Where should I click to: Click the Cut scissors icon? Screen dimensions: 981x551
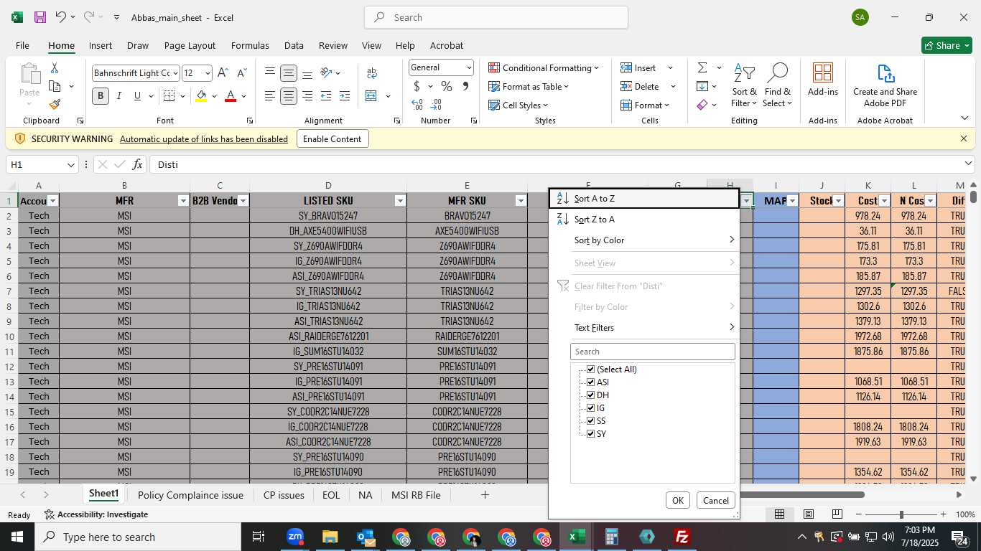[x=55, y=68]
